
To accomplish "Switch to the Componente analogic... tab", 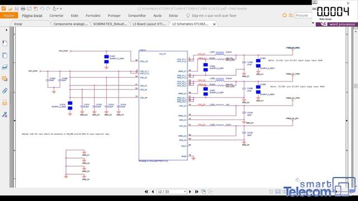I will pos(70,24).
